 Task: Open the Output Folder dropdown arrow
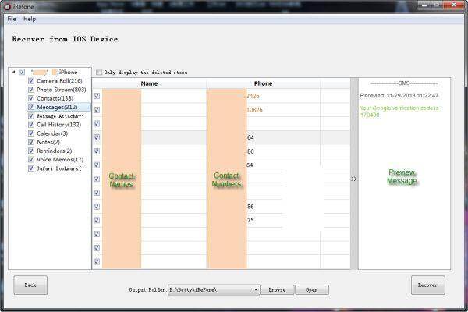256,289
